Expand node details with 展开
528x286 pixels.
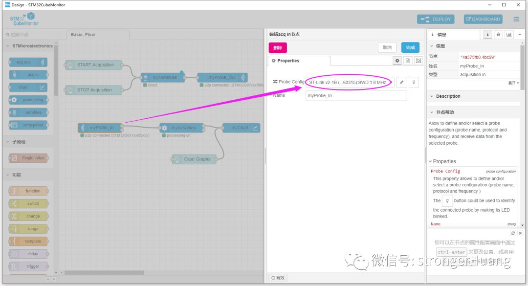513,83
